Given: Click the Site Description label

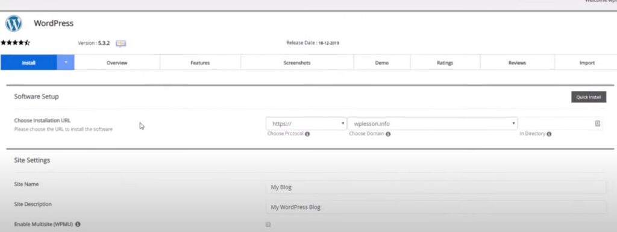Looking at the screenshot, I should (33, 204).
